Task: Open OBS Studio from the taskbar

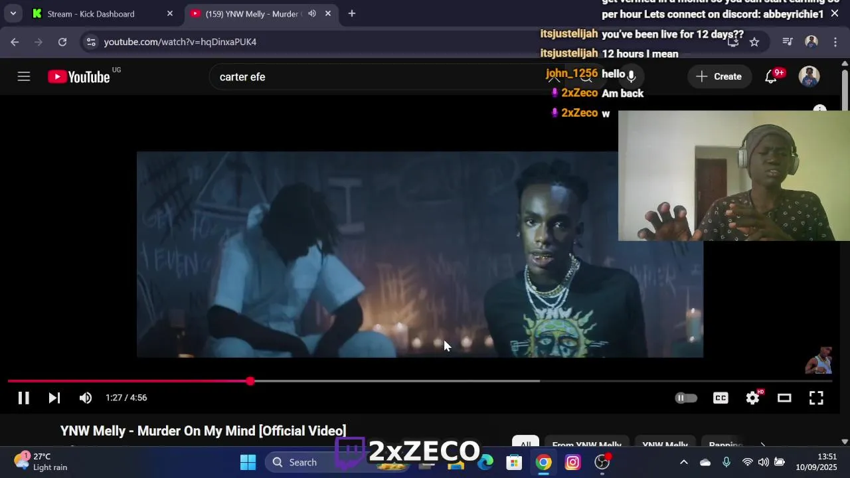Action: pos(602,462)
